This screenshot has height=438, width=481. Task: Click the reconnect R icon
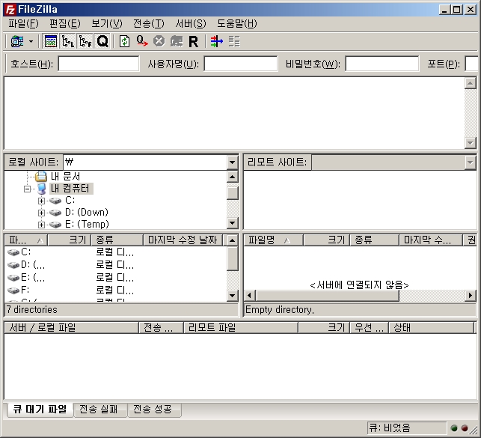pyautogui.click(x=193, y=41)
